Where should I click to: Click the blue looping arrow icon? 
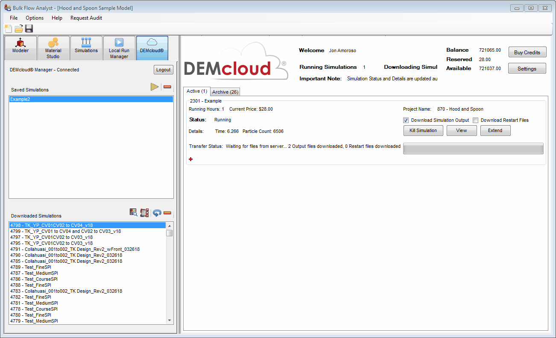coord(157,213)
